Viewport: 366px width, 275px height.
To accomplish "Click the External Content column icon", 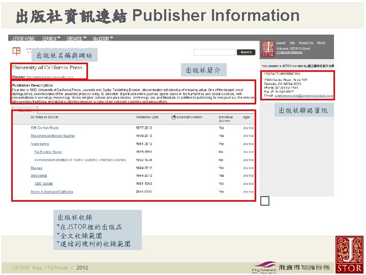I will [173, 117].
